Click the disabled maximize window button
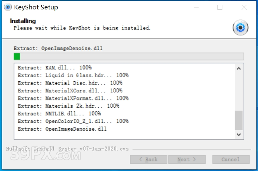Viewport: 258px width, 171px height. point(220,7)
